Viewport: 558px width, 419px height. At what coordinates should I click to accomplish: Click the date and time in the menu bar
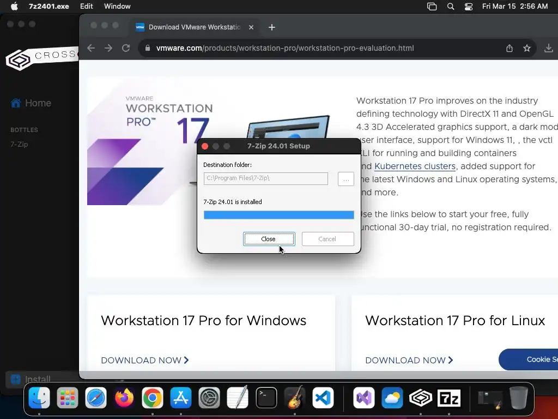pyautogui.click(x=515, y=6)
